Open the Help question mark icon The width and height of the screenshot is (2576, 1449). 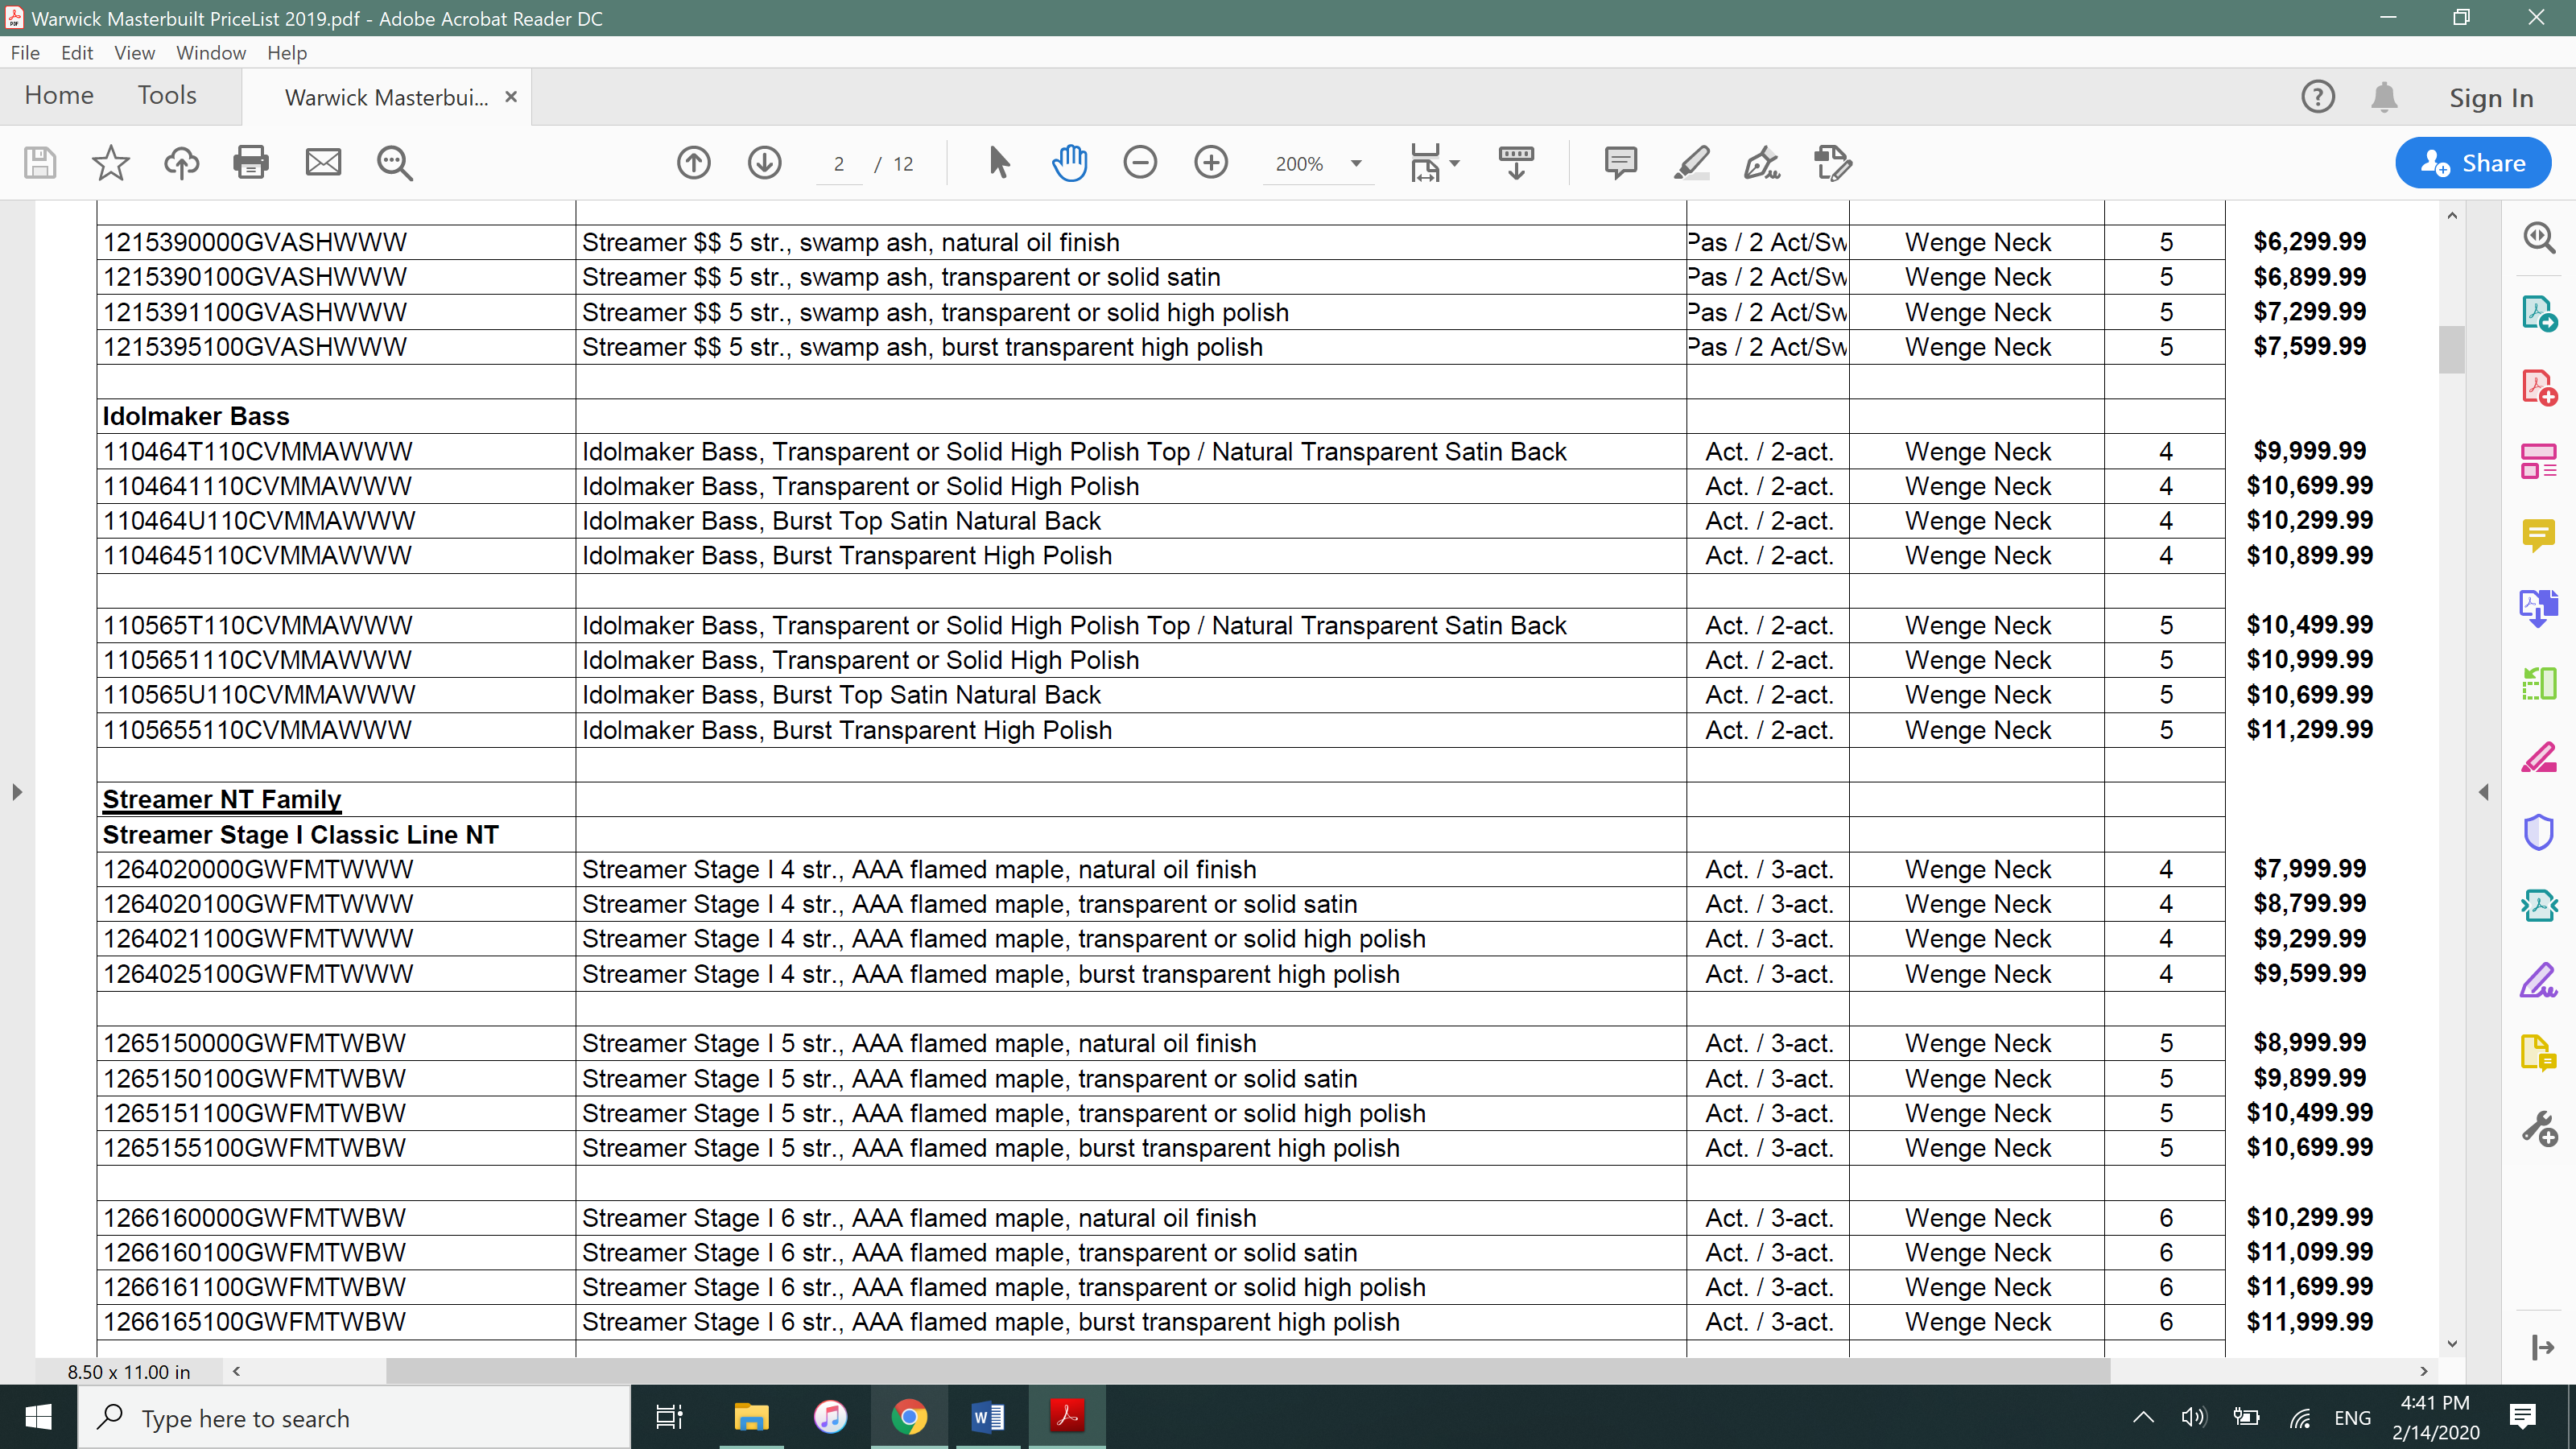[2317, 97]
